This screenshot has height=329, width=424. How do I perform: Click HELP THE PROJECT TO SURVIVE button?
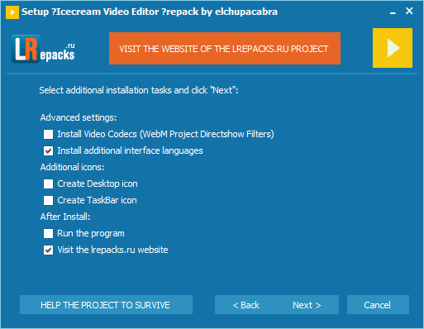click(x=106, y=305)
